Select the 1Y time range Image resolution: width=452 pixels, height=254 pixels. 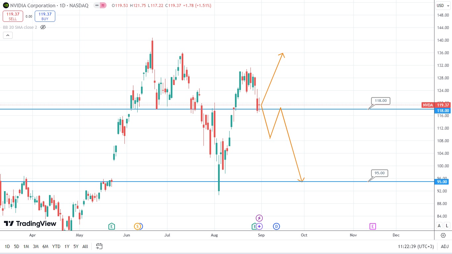67,246
